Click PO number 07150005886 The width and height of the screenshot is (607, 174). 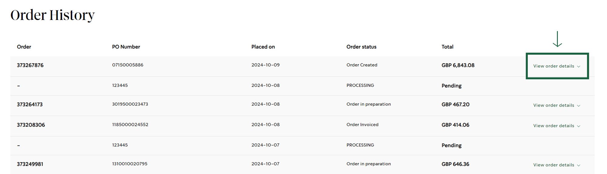pos(127,65)
